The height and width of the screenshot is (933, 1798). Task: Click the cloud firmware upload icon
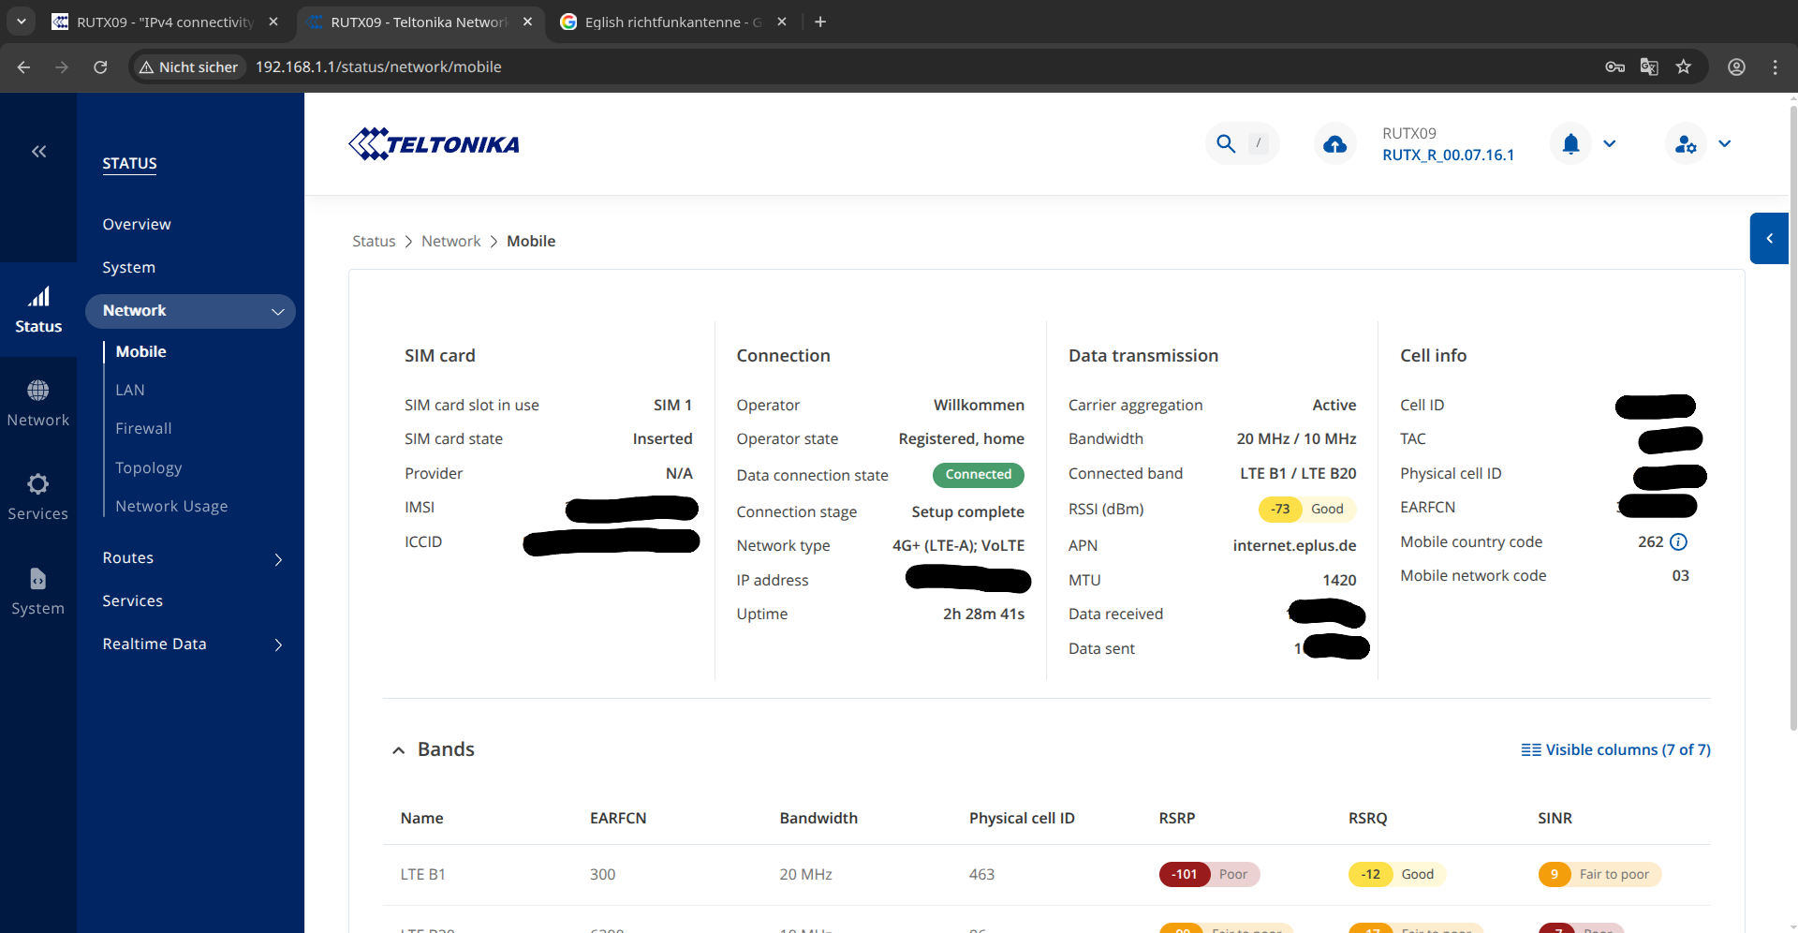[1334, 144]
